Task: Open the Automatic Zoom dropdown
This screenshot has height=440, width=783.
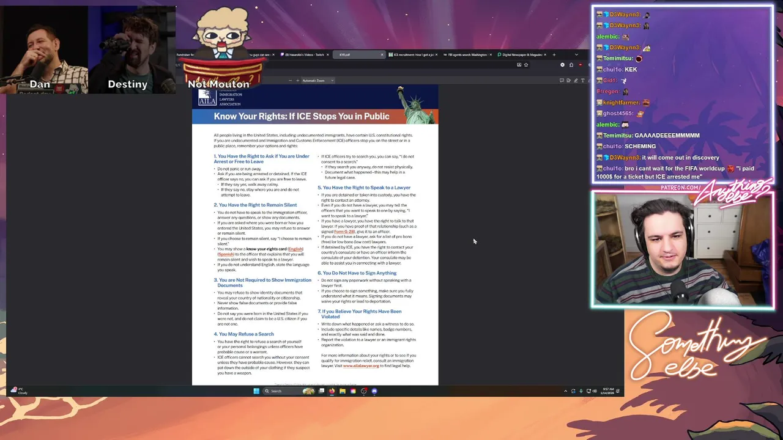Action: click(318, 80)
